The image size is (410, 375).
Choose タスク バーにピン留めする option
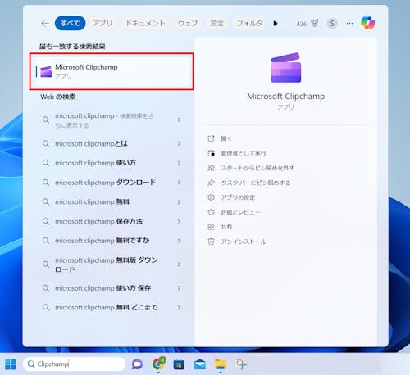256,183
